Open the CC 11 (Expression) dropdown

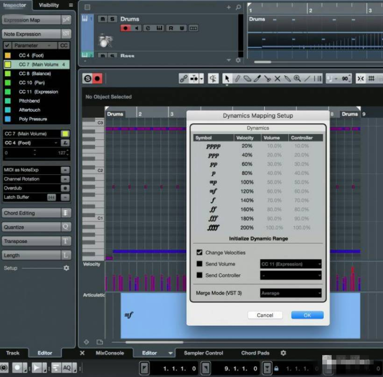tap(291, 264)
